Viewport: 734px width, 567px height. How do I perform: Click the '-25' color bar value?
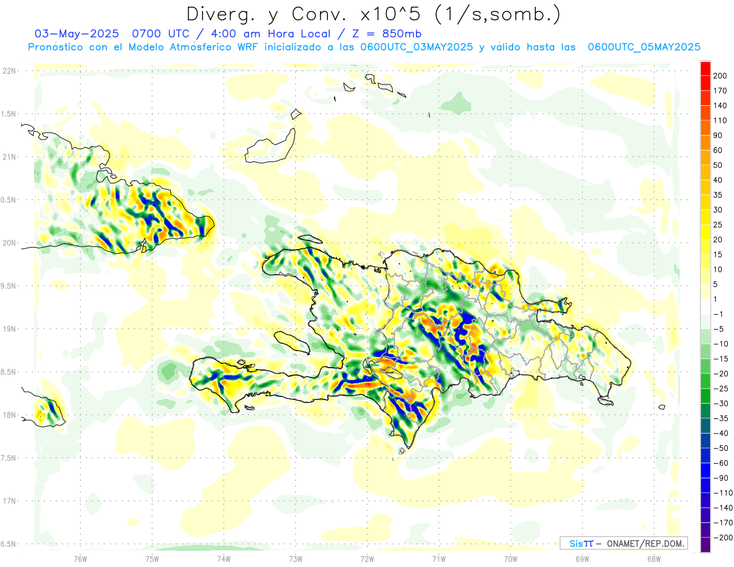[x=722, y=388]
